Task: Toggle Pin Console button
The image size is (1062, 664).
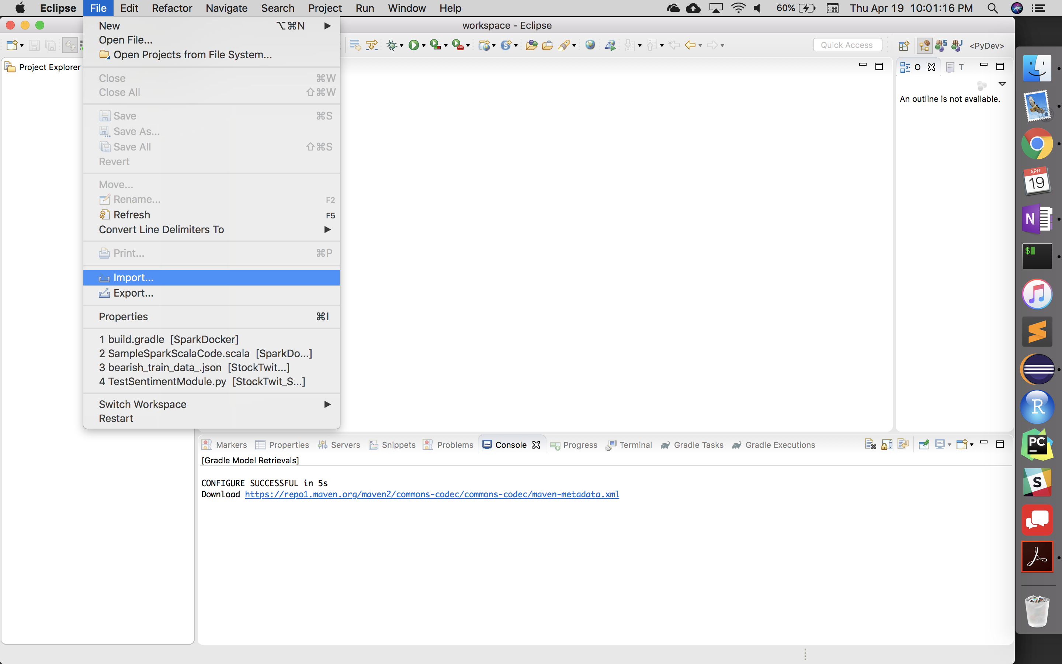Action: pyautogui.click(x=924, y=445)
